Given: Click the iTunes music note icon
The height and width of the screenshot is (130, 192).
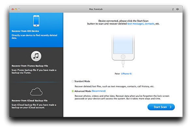Looking at the screenshot, I should [36, 56].
